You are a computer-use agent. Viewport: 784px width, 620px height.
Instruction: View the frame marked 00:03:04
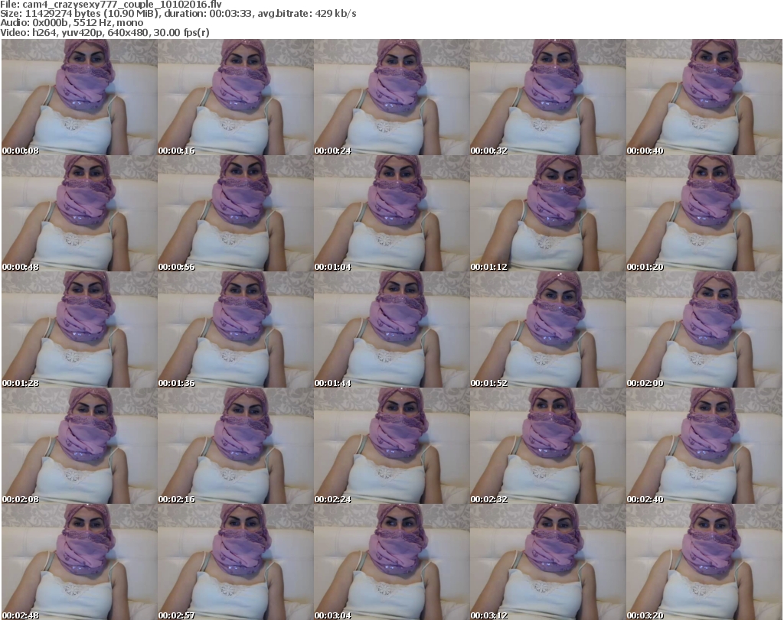[391, 562]
